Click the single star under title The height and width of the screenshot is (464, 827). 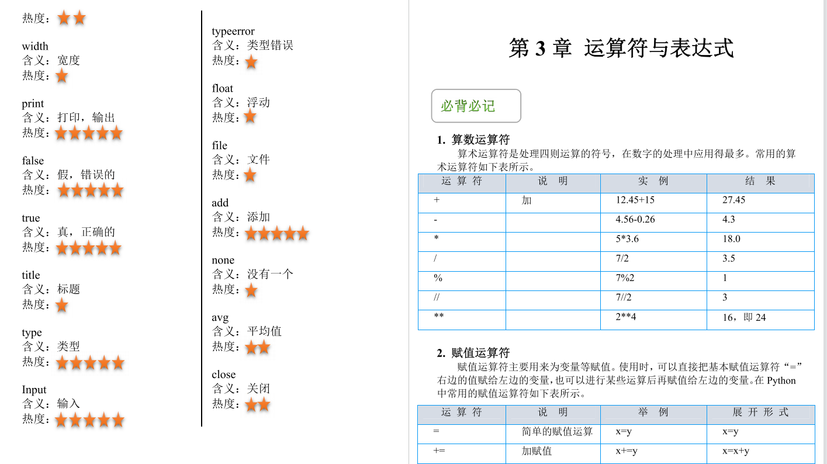61,305
